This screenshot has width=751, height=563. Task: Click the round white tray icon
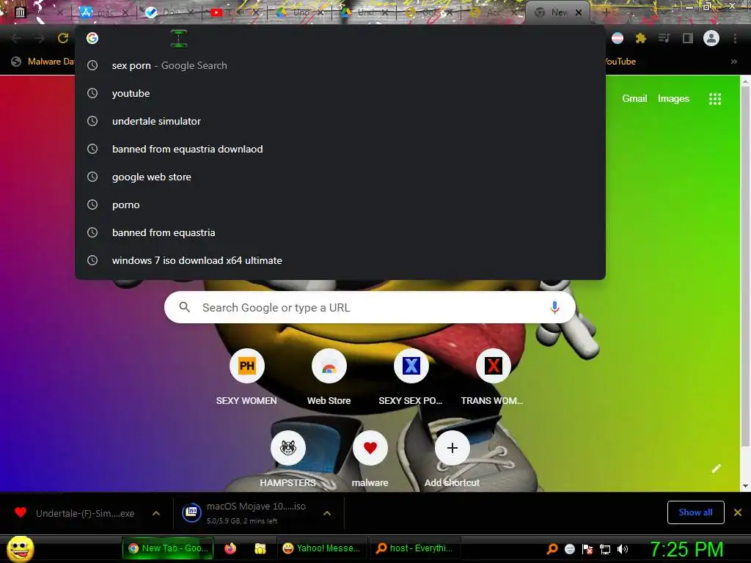point(569,549)
